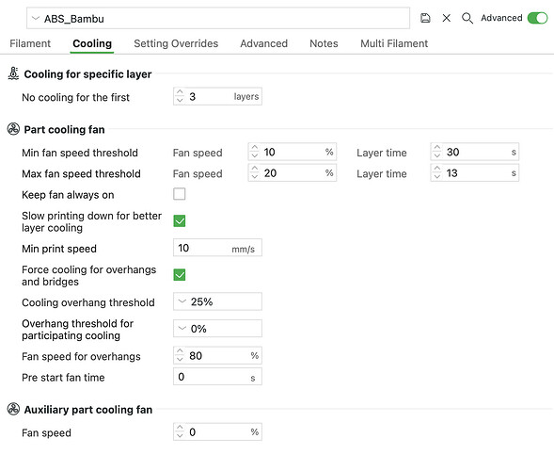Uncheck Force cooling for overhangs and bridges
The image size is (554, 471).
click(180, 275)
